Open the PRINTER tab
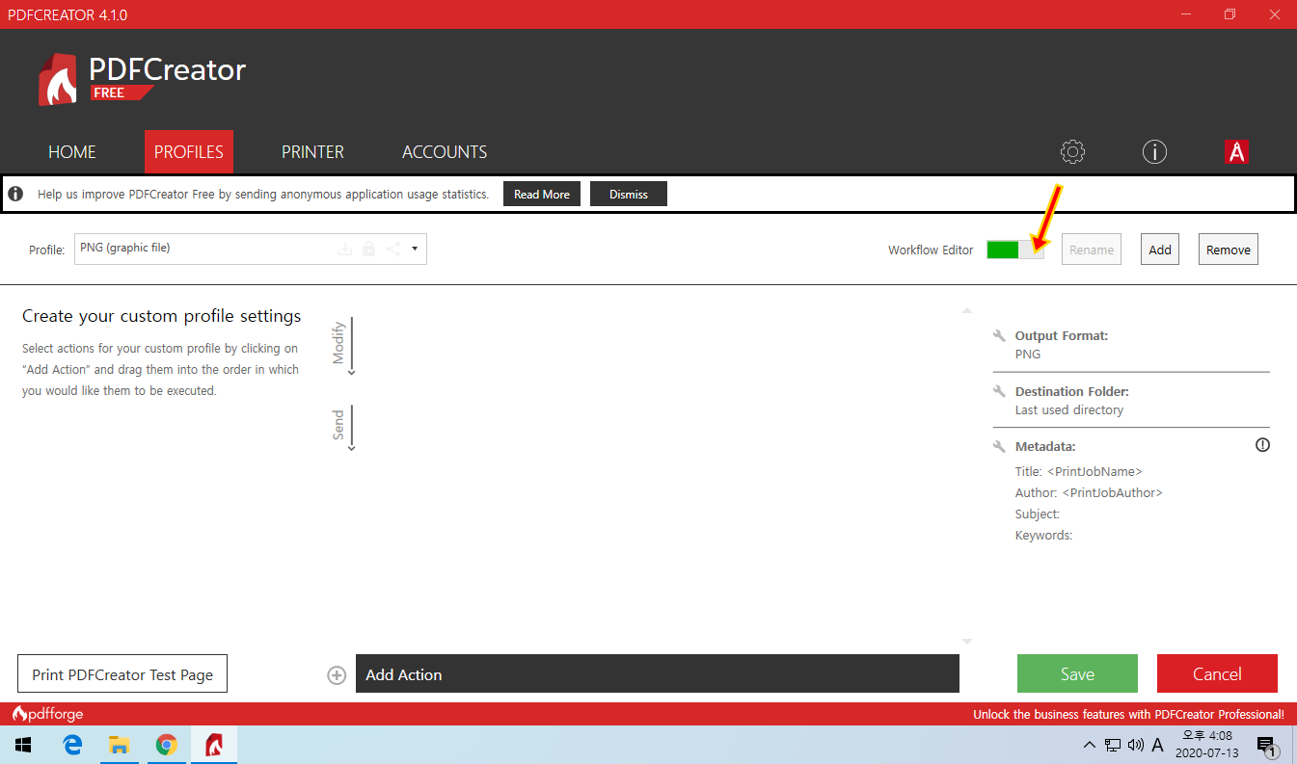 (x=312, y=152)
